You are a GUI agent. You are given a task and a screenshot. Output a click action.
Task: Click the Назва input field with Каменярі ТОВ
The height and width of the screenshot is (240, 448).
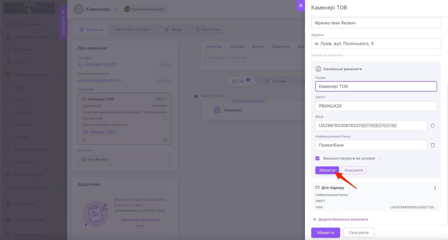pos(376,86)
